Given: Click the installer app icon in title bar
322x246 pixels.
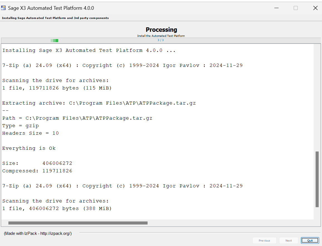Looking at the screenshot, I should point(3,8).
